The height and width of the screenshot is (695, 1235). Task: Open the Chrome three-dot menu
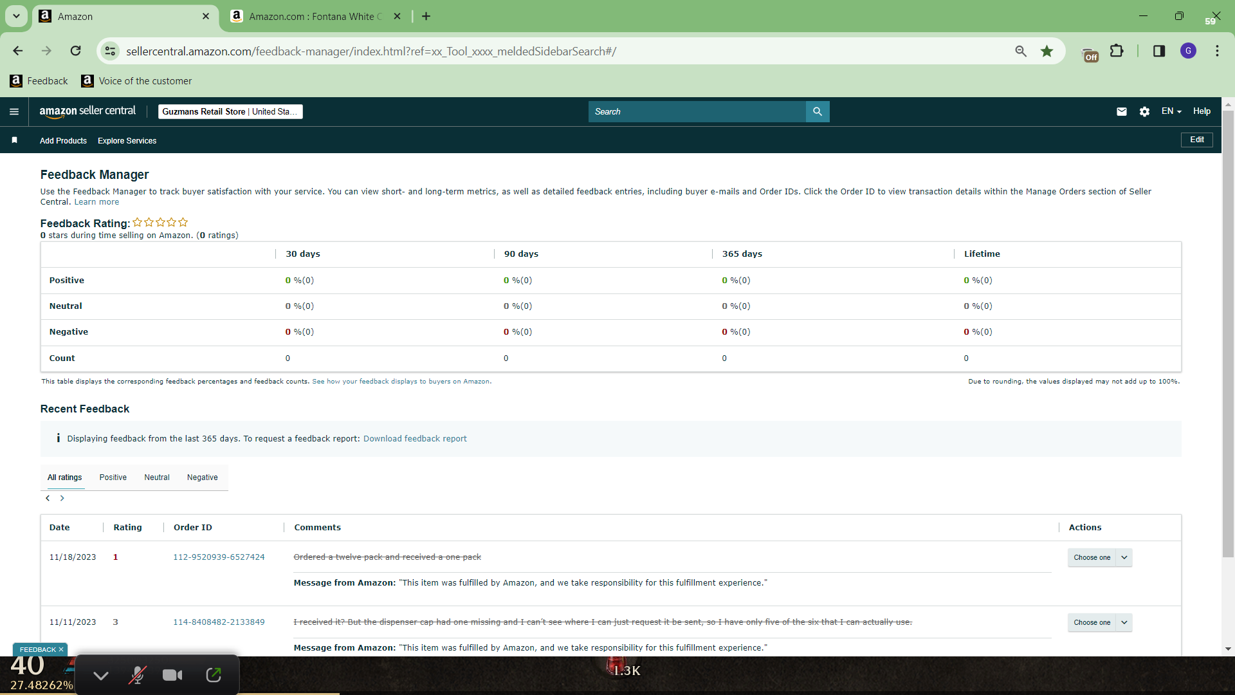tap(1217, 51)
